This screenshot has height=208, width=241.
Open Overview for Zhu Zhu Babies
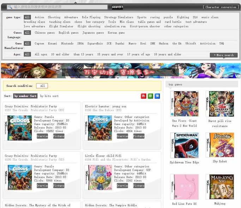coord(122,136)
